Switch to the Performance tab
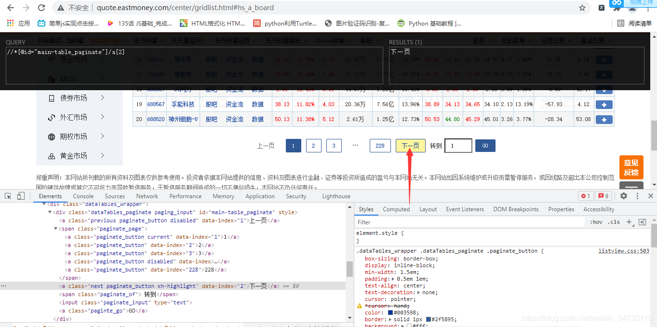Image resolution: width=657 pixels, height=327 pixels. 186,196
